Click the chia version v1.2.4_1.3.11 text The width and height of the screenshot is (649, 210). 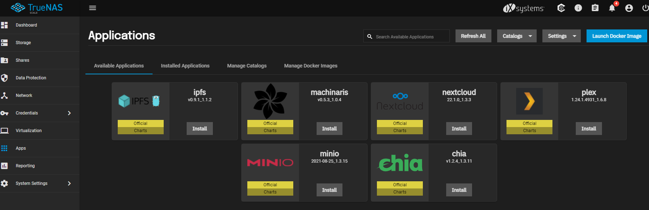tap(459, 161)
